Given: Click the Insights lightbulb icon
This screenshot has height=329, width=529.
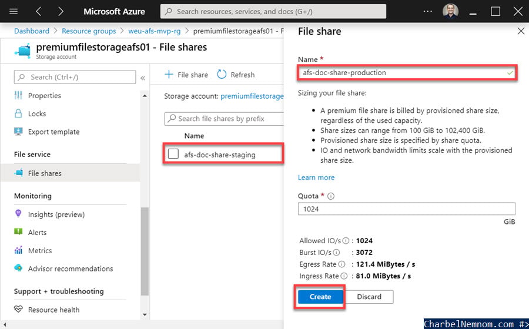Looking at the screenshot, I should click(x=18, y=213).
